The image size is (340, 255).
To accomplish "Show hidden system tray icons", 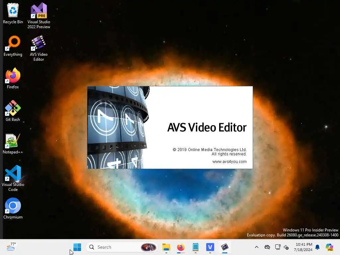I will (257, 247).
